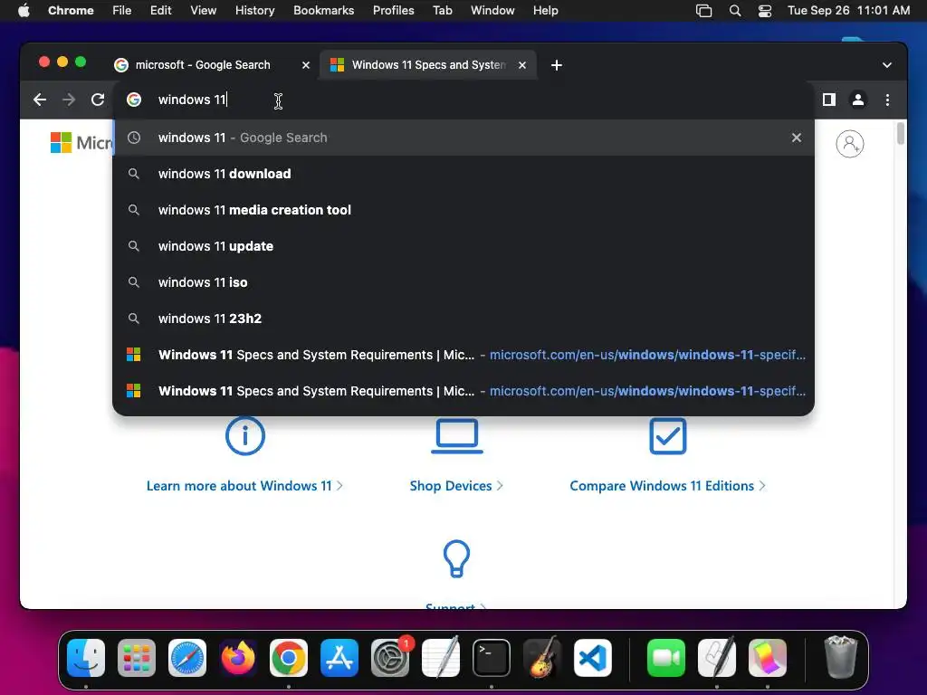Click the page vertical scrollbar
This screenshot has width=927, height=695.
tap(901, 134)
